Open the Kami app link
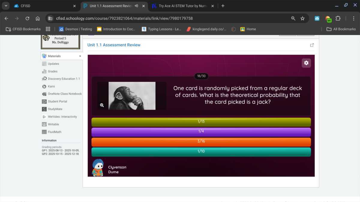360x202 pixels. coord(51,86)
